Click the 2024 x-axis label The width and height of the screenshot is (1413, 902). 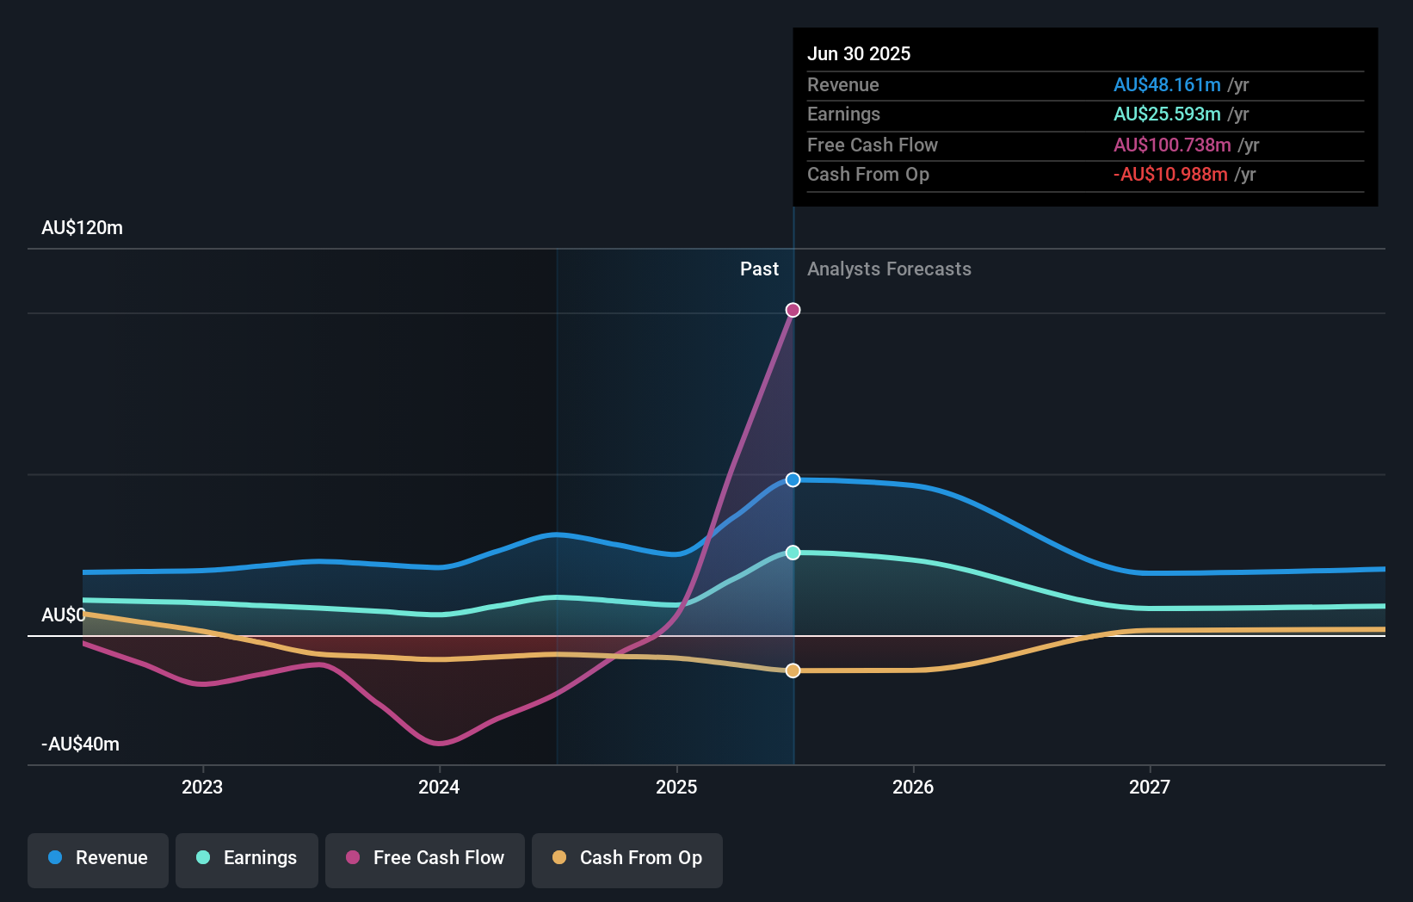439,787
